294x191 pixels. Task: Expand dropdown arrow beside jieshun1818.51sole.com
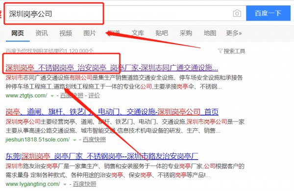point(74,140)
